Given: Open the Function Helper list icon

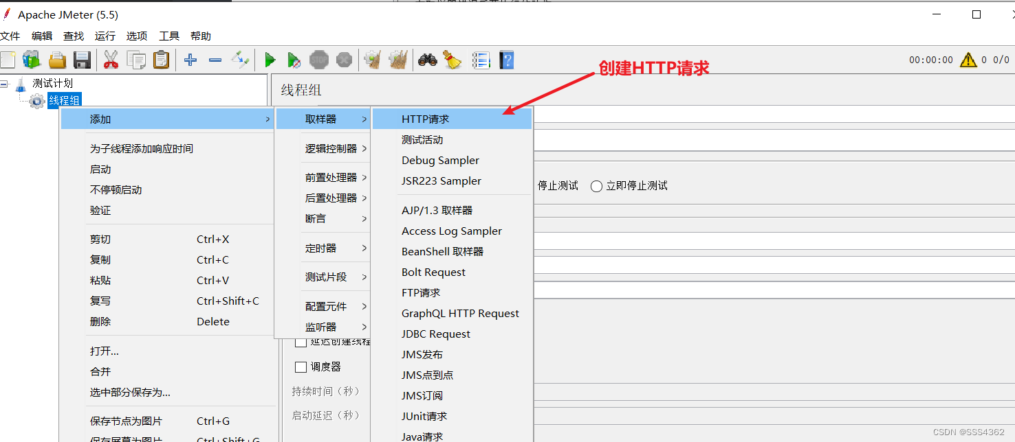Looking at the screenshot, I should [x=481, y=60].
